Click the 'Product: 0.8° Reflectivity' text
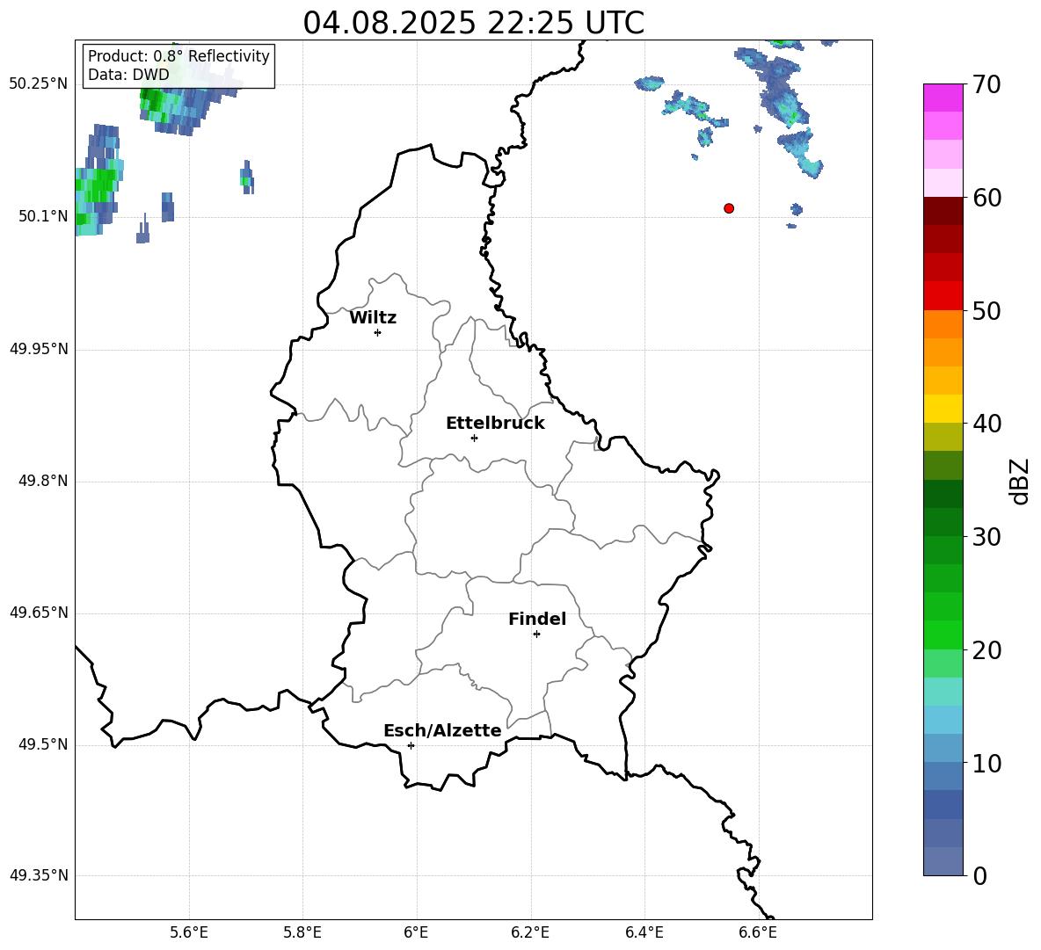Image resolution: width=1041 pixels, height=950 pixels. (x=178, y=55)
